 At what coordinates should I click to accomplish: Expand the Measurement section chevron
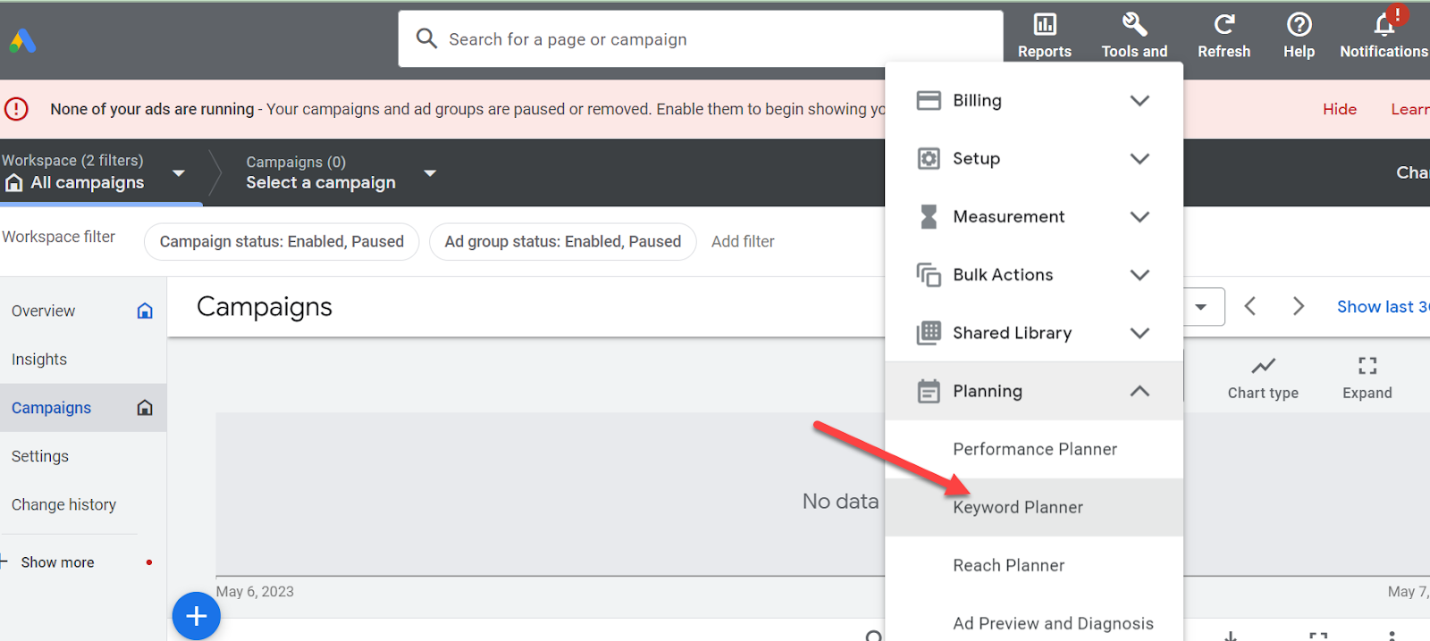tap(1140, 217)
